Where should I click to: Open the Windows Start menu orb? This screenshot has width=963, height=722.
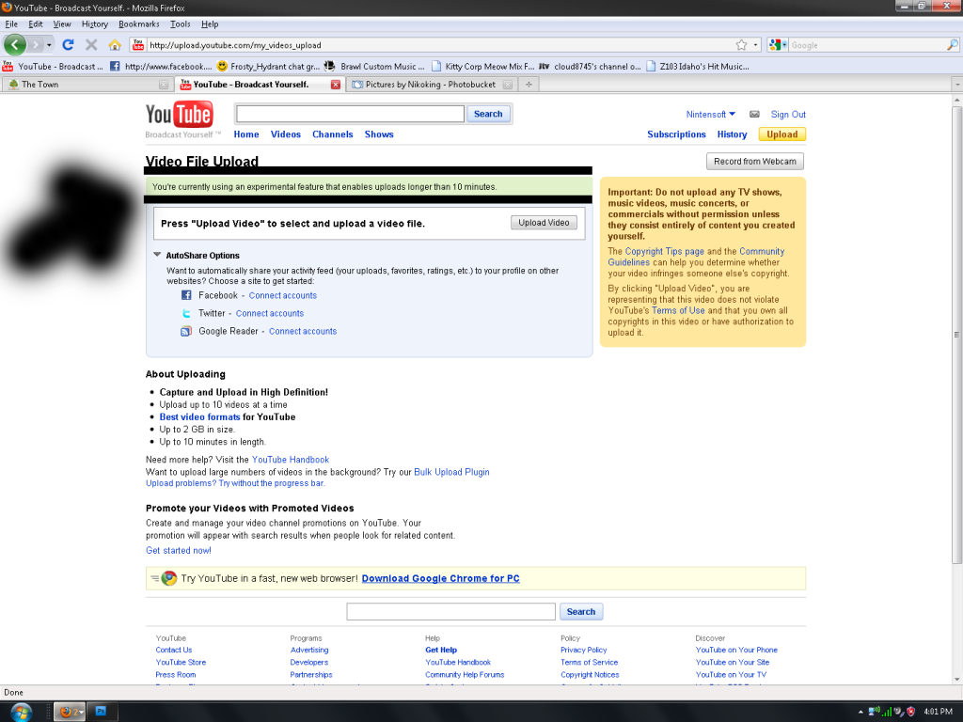tap(20, 711)
